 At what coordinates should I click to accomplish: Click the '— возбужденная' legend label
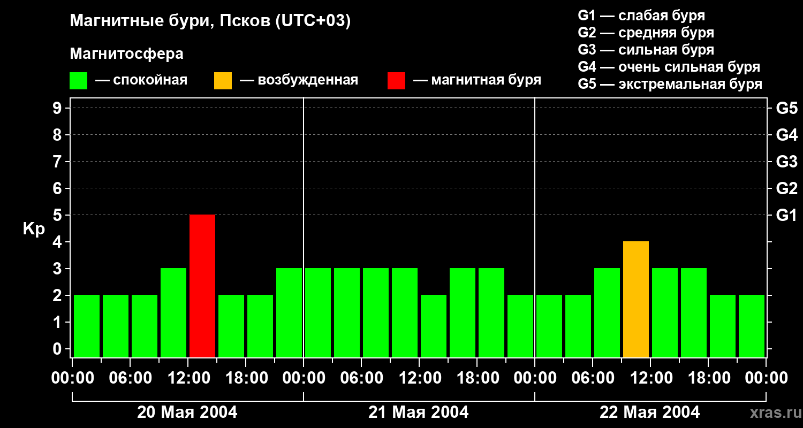click(299, 80)
